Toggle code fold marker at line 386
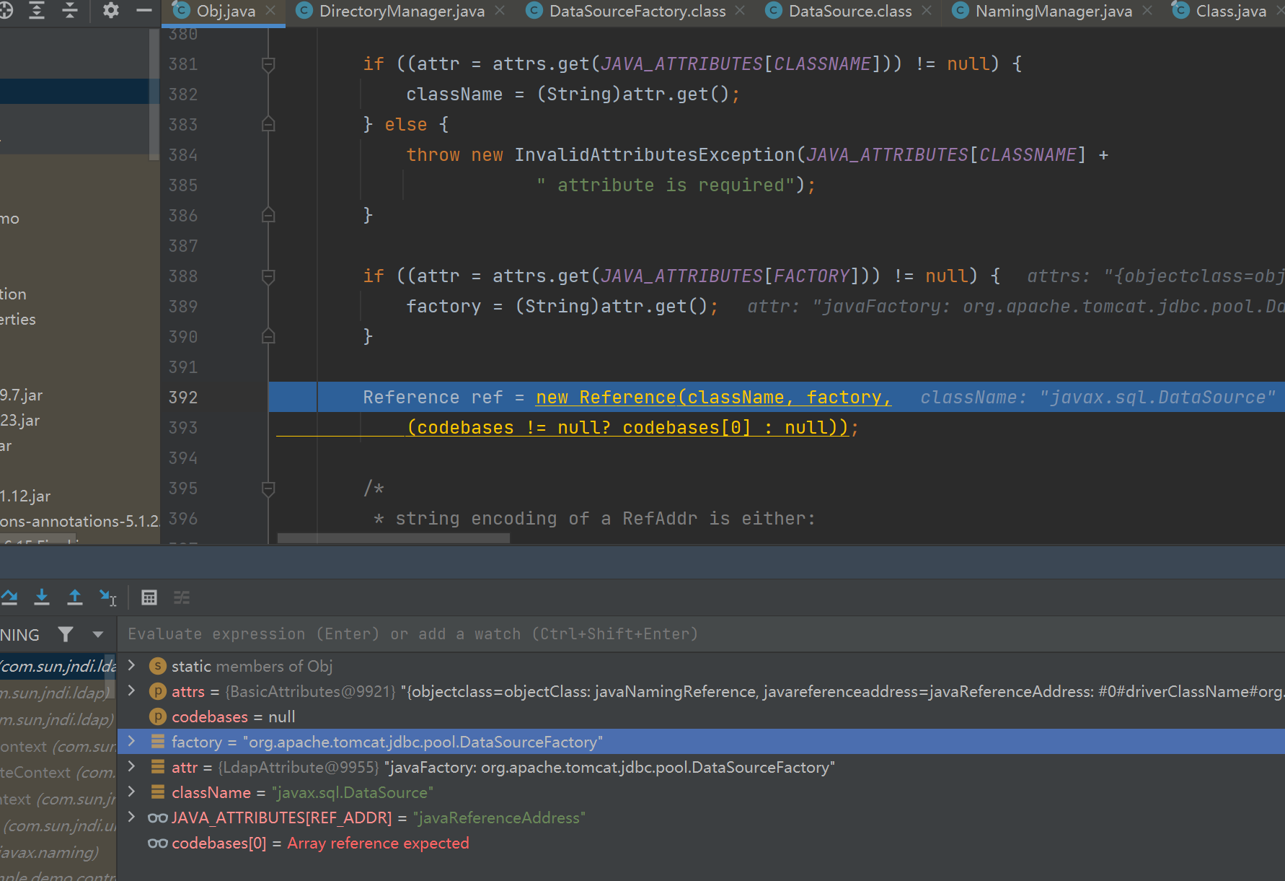 [x=268, y=216]
